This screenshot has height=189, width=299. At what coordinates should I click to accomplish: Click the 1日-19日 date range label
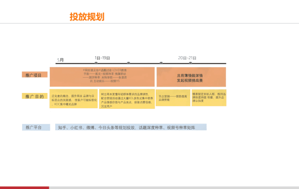point(102,58)
